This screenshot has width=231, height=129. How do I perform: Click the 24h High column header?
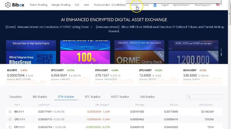coord(140,105)
